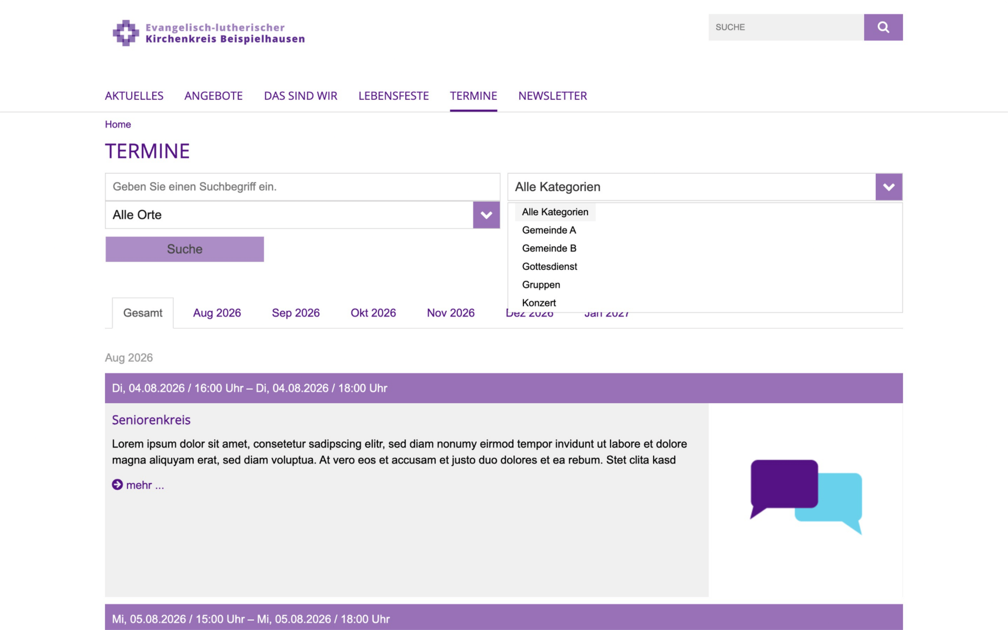Select the TERMINE menu item

pyautogui.click(x=474, y=96)
